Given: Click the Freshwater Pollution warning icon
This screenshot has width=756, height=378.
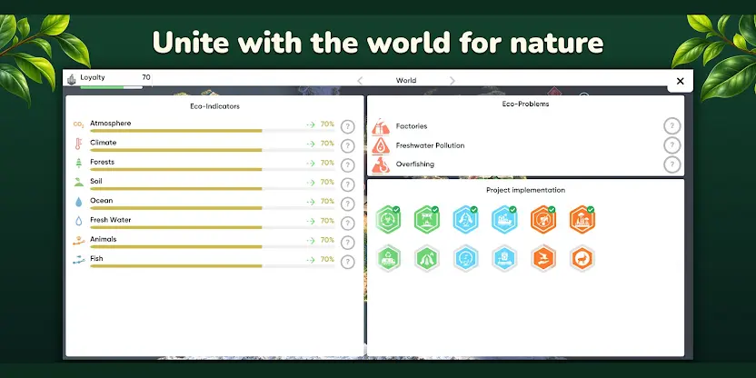Looking at the screenshot, I should 381,145.
